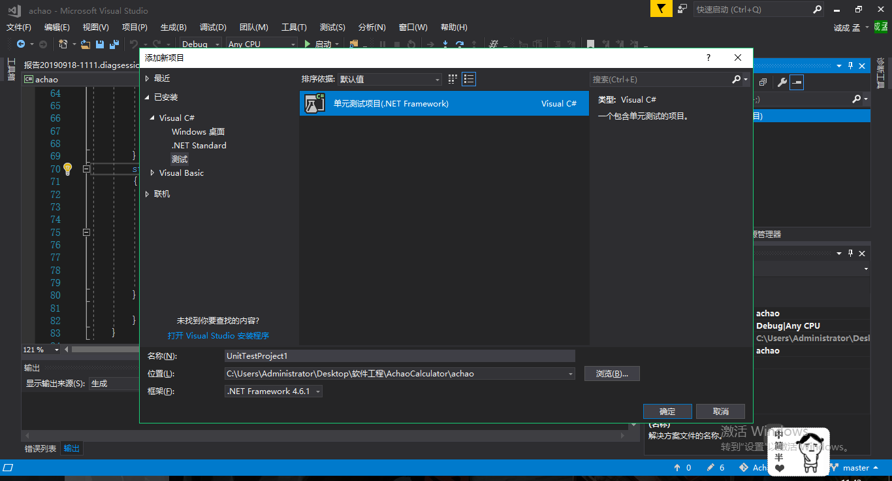Image resolution: width=892 pixels, height=481 pixels.
Task: Open the 编辑(E) menu
Action: pyautogui.click(x=57, y=27)
